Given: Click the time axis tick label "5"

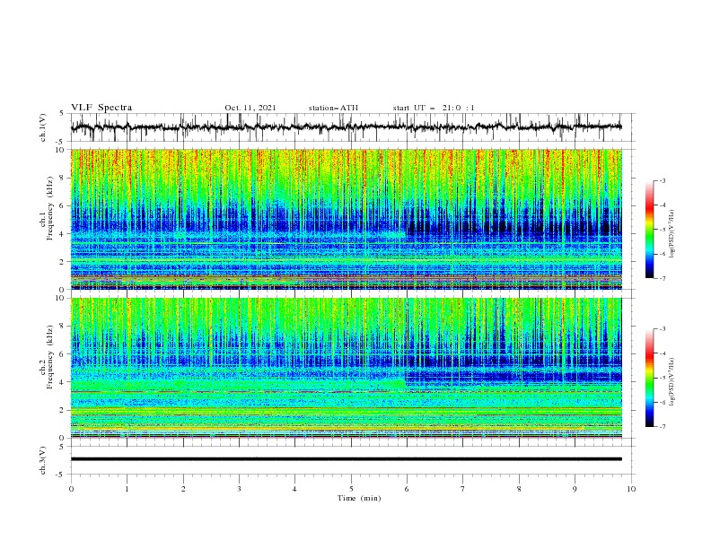Looking at the screenshot, I should (351, 489).
